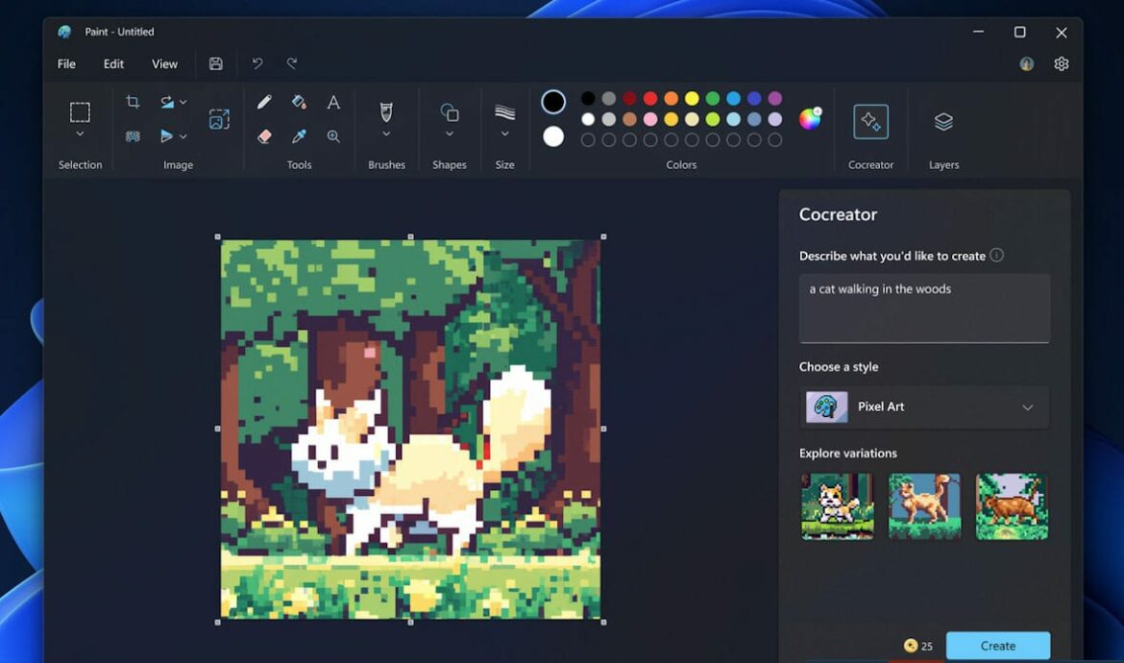Open the Cocreator panel button
The width and height of the screenshot is (1124, 663).
(x=870, y=122)
